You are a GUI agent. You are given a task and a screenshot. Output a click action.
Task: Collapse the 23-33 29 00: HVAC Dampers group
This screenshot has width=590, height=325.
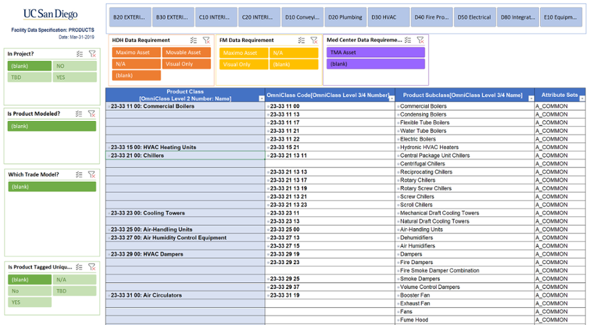coord(109,254)
